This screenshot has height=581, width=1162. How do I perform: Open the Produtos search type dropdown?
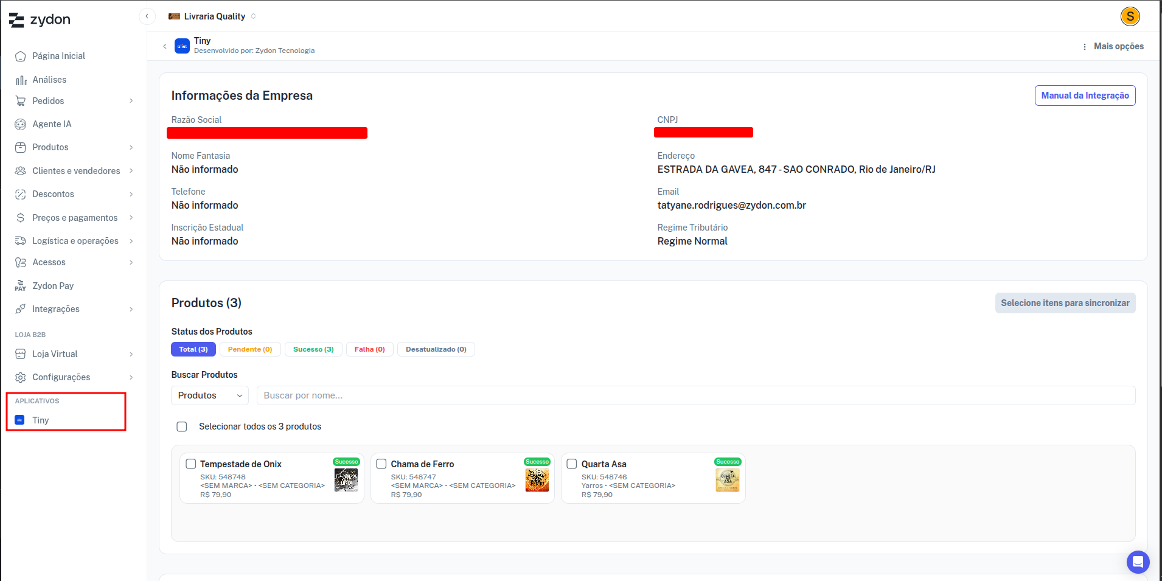point(210,395)
